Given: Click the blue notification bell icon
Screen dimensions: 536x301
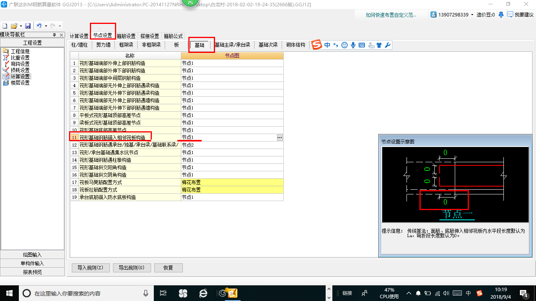Looking at the screenshot, I should [x=501, y=15].
